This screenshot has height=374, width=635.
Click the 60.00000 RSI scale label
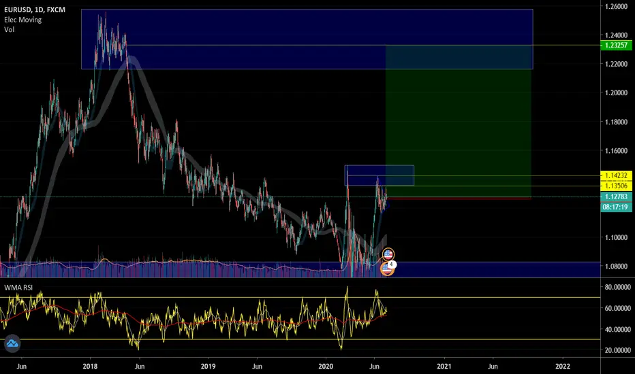(x=617, y=308)
